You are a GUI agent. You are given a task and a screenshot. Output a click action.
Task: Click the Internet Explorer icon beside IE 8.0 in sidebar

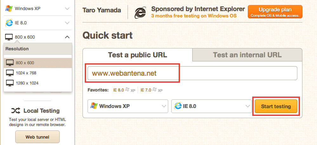click(9, 23)
